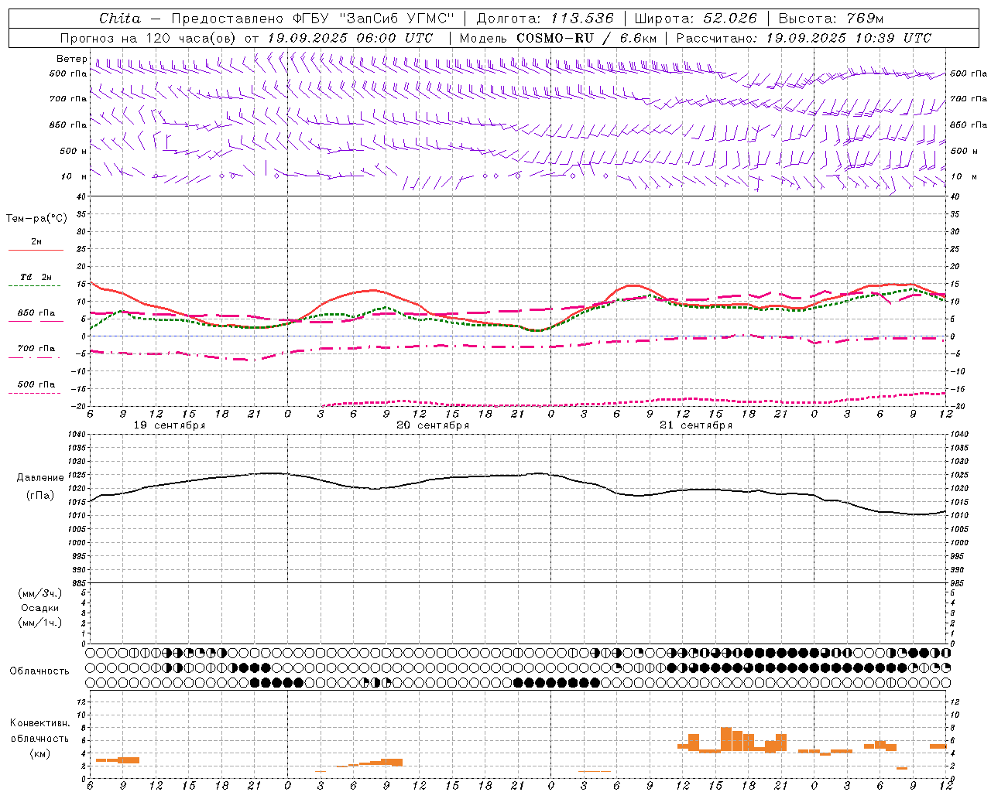This screenshot has width=991, height=792.
Task: Click the "Td 2м" dew point legend entry
Action: click(x=36, y=277)
